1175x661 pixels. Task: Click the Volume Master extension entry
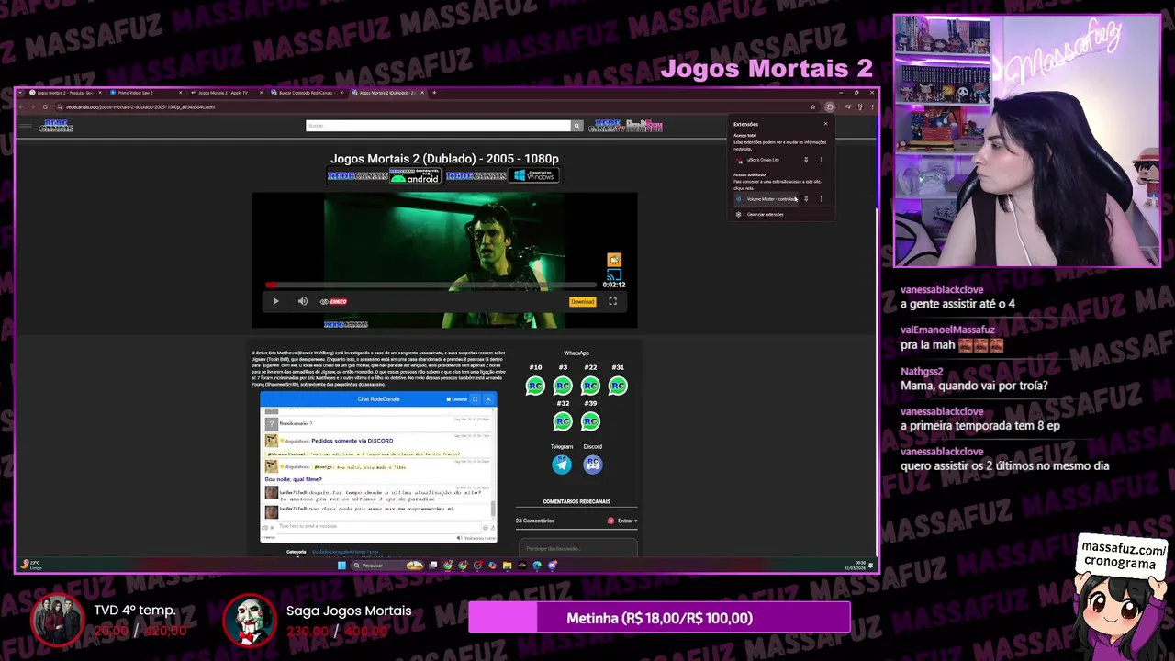click(x=767, y=199)
